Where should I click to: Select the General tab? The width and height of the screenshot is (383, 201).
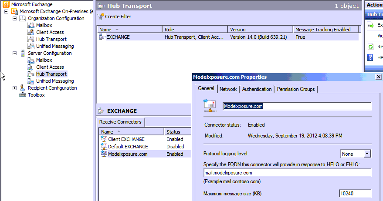click(206, 88)
